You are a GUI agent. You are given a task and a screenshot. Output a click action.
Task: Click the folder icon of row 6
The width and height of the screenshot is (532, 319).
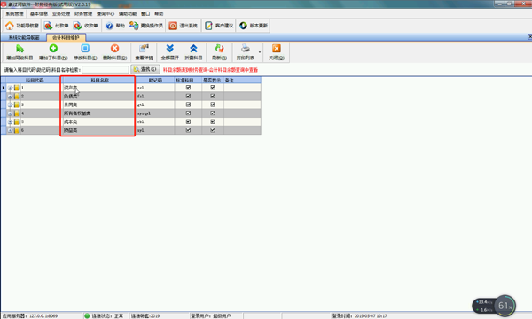17,130
